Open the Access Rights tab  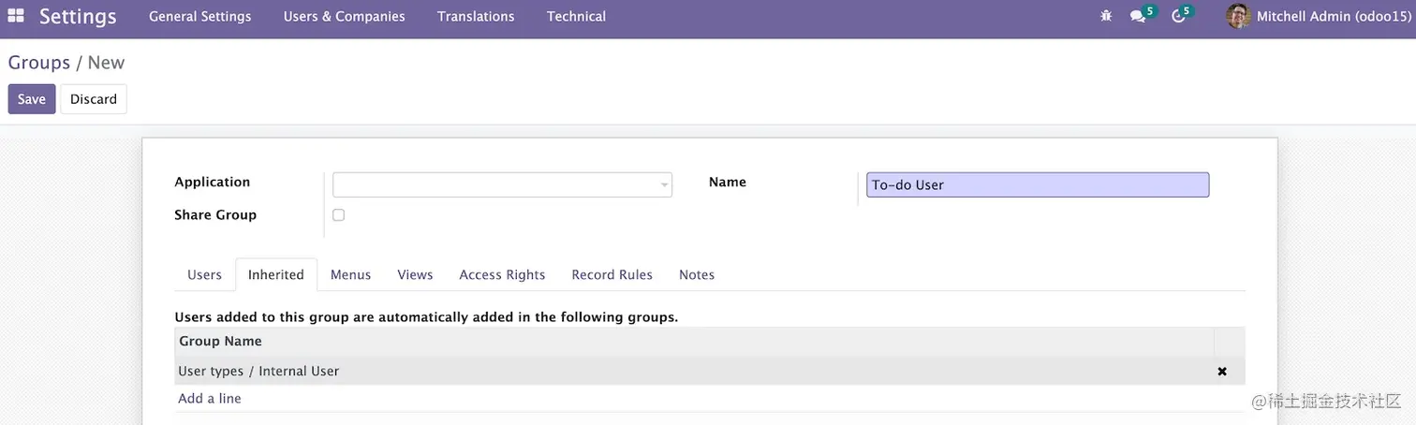click(502, 274)
